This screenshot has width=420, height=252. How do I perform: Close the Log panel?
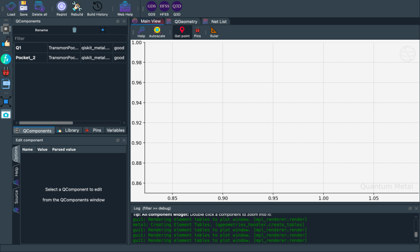[x=416, y=208]
